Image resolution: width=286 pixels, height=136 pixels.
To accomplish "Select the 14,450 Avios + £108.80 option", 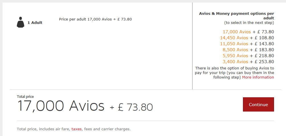I will (x=247, y=38).
